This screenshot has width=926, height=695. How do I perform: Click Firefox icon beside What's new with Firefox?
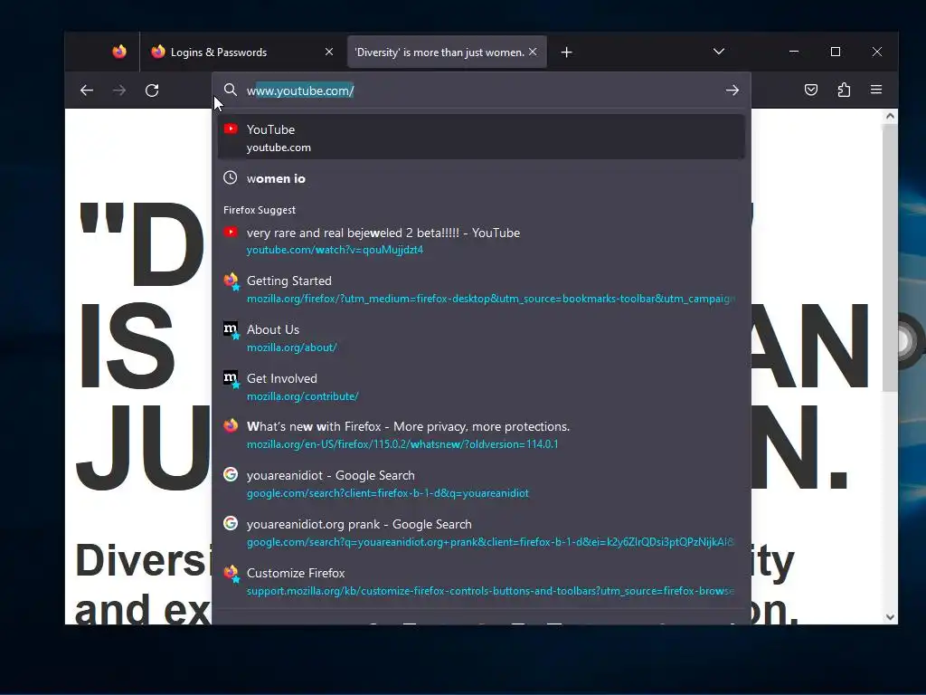(x=231, y=426)
